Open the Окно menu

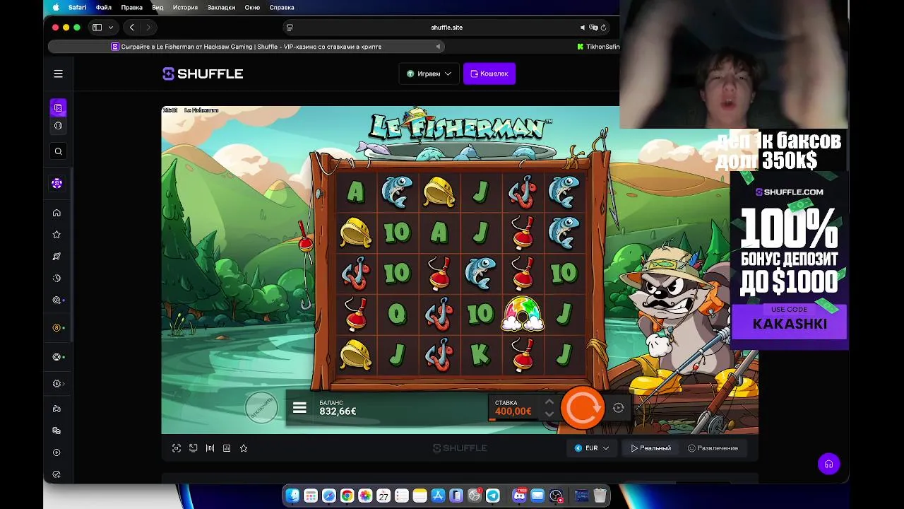coord(252,7)
